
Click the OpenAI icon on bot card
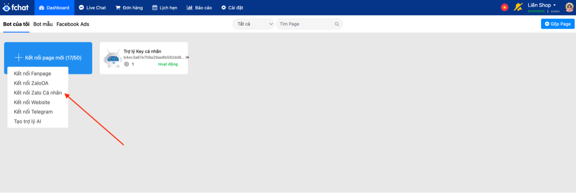126,64
